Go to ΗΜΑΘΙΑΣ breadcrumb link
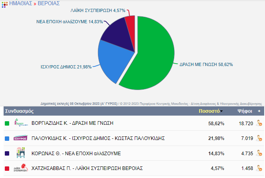The width and height of the screenshot is (265, 178). [20, 4]
